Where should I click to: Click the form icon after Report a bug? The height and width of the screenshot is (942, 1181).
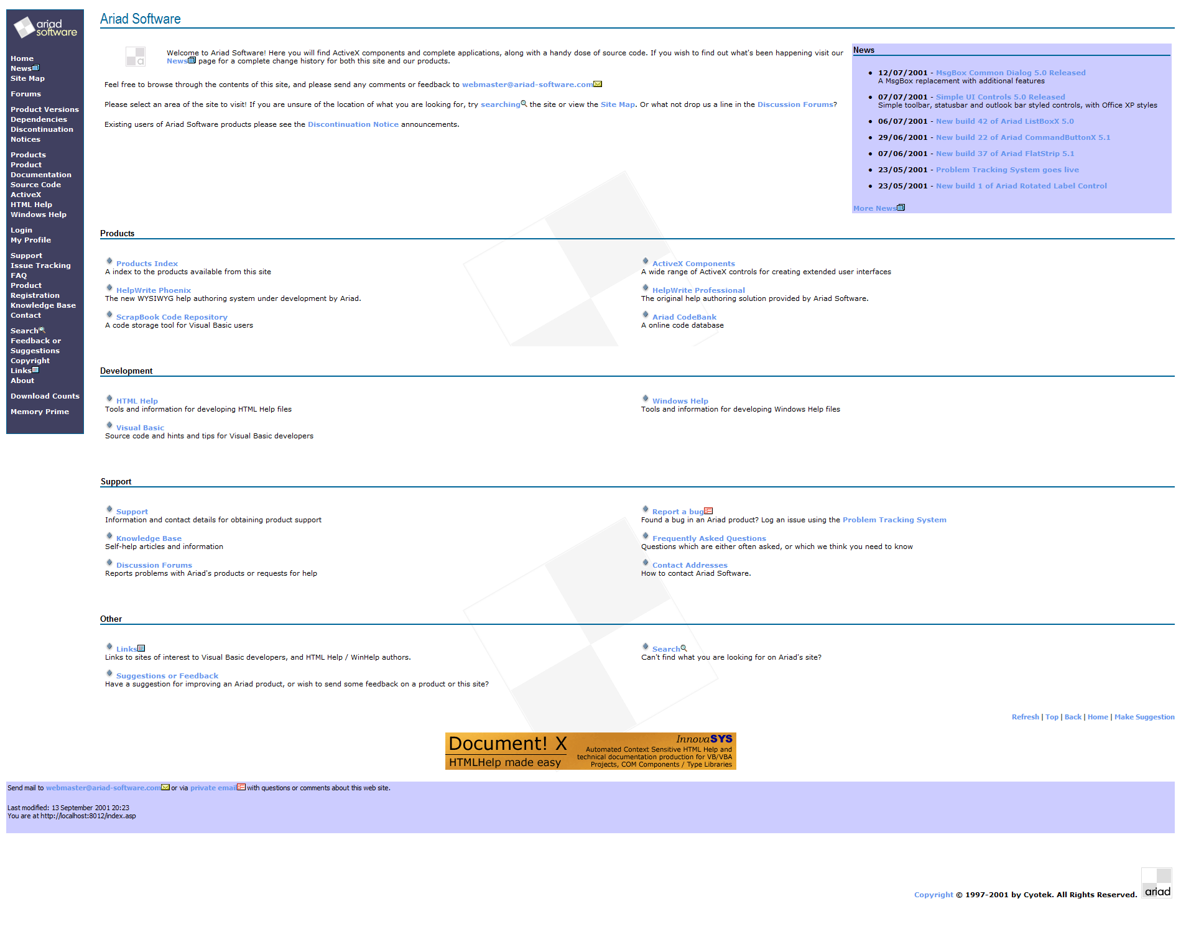point(708,511)
